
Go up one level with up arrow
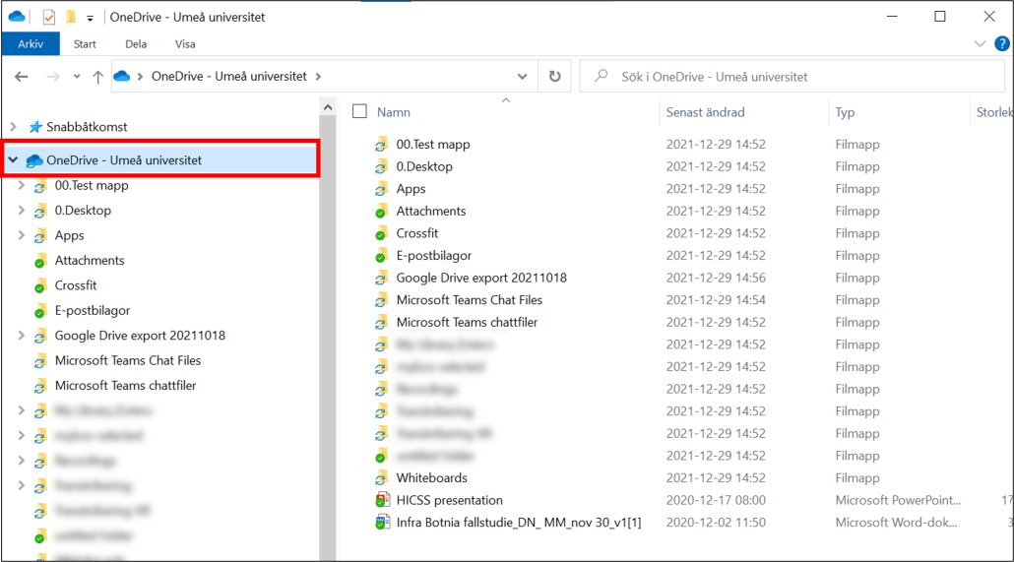point(97,77)
